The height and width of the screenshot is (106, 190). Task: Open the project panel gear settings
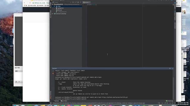click(x=78, y=2)
